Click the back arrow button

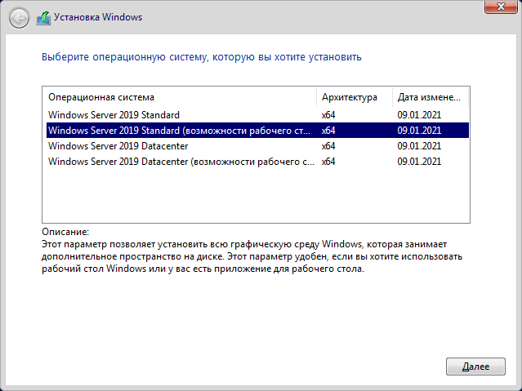click(19, 18)
